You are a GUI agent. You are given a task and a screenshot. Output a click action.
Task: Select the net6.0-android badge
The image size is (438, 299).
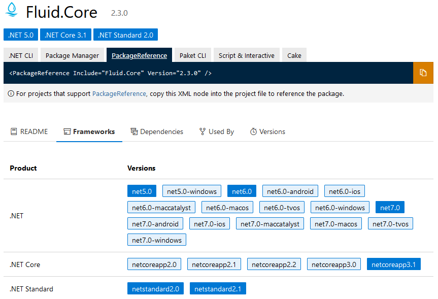click(x=290, y=191)
